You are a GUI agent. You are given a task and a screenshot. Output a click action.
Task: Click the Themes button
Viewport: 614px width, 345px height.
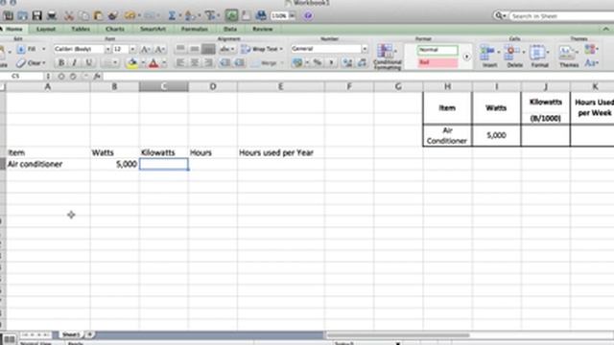tap(569, 57)
